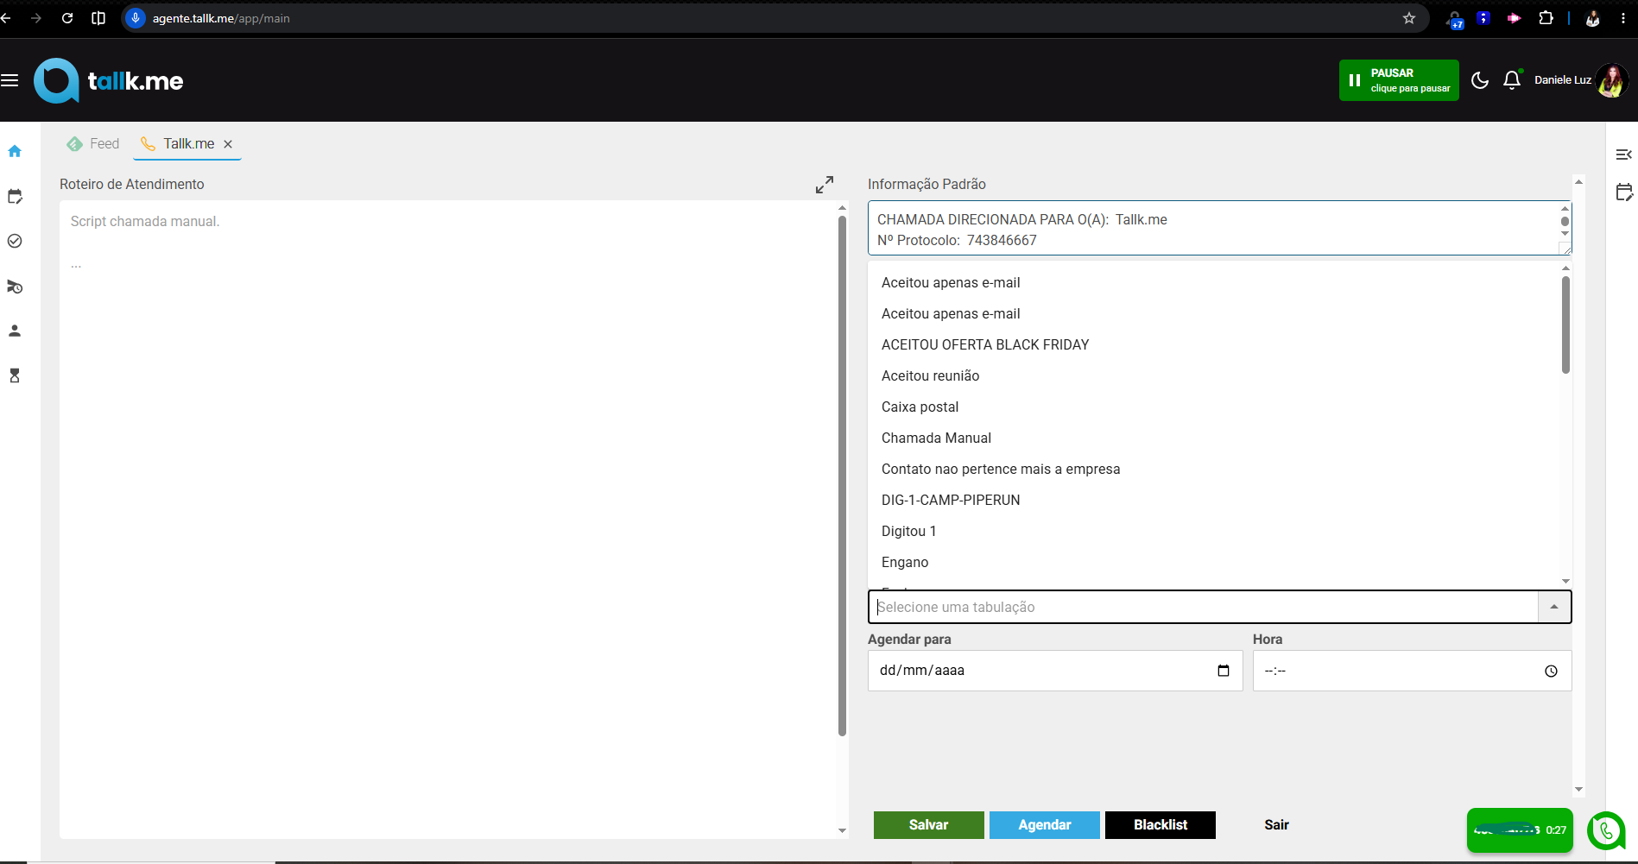Open the notifications bell
1638x864 pixels.
click(x=1512, y=80)
